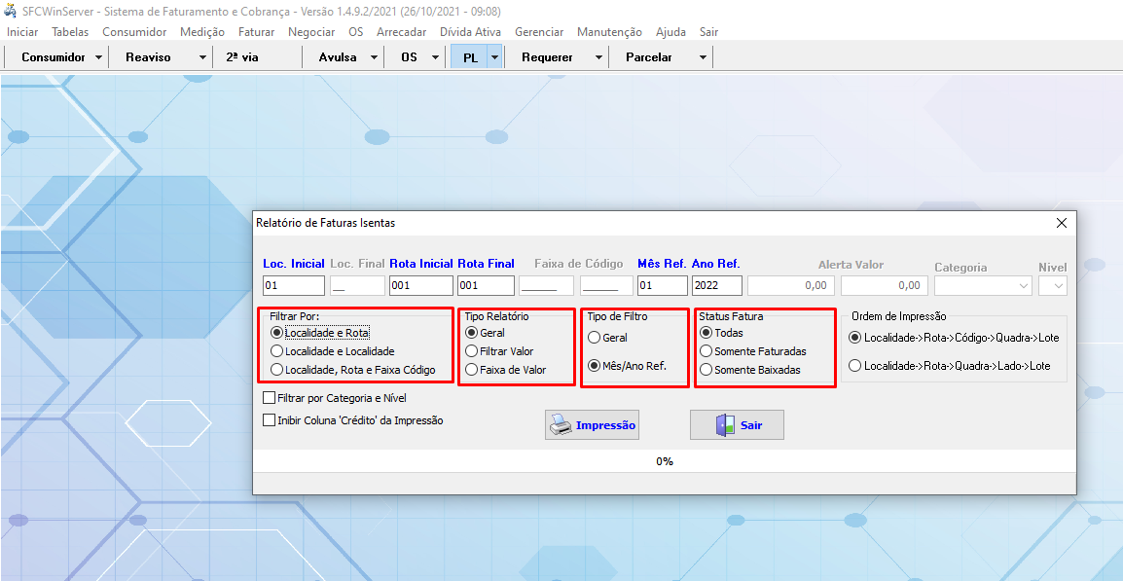Choose 'Somente Faturadas' status option
Image resolution: width=1123 pixels, height=581 pixels.
[706, 351]
